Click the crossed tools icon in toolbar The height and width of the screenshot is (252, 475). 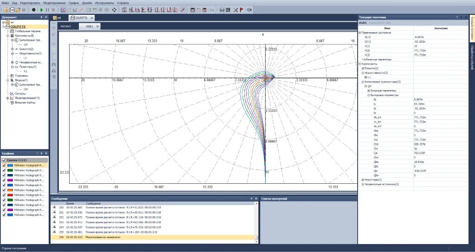pyautogui.click(x=236, y=10)
